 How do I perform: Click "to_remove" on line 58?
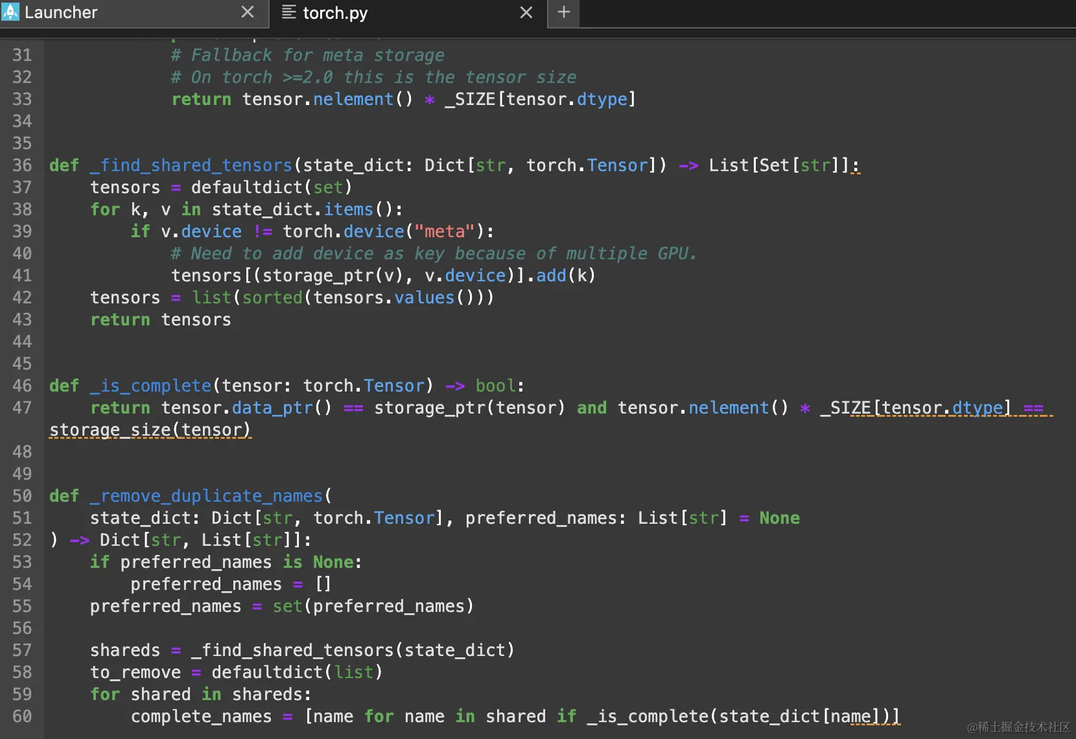coord(135,672)
